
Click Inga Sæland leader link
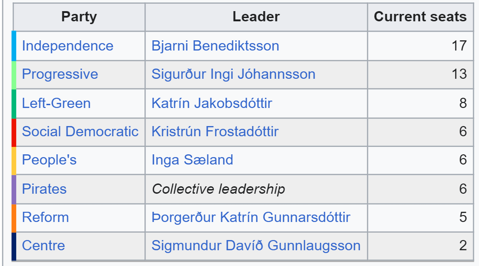tap(192, 160)
